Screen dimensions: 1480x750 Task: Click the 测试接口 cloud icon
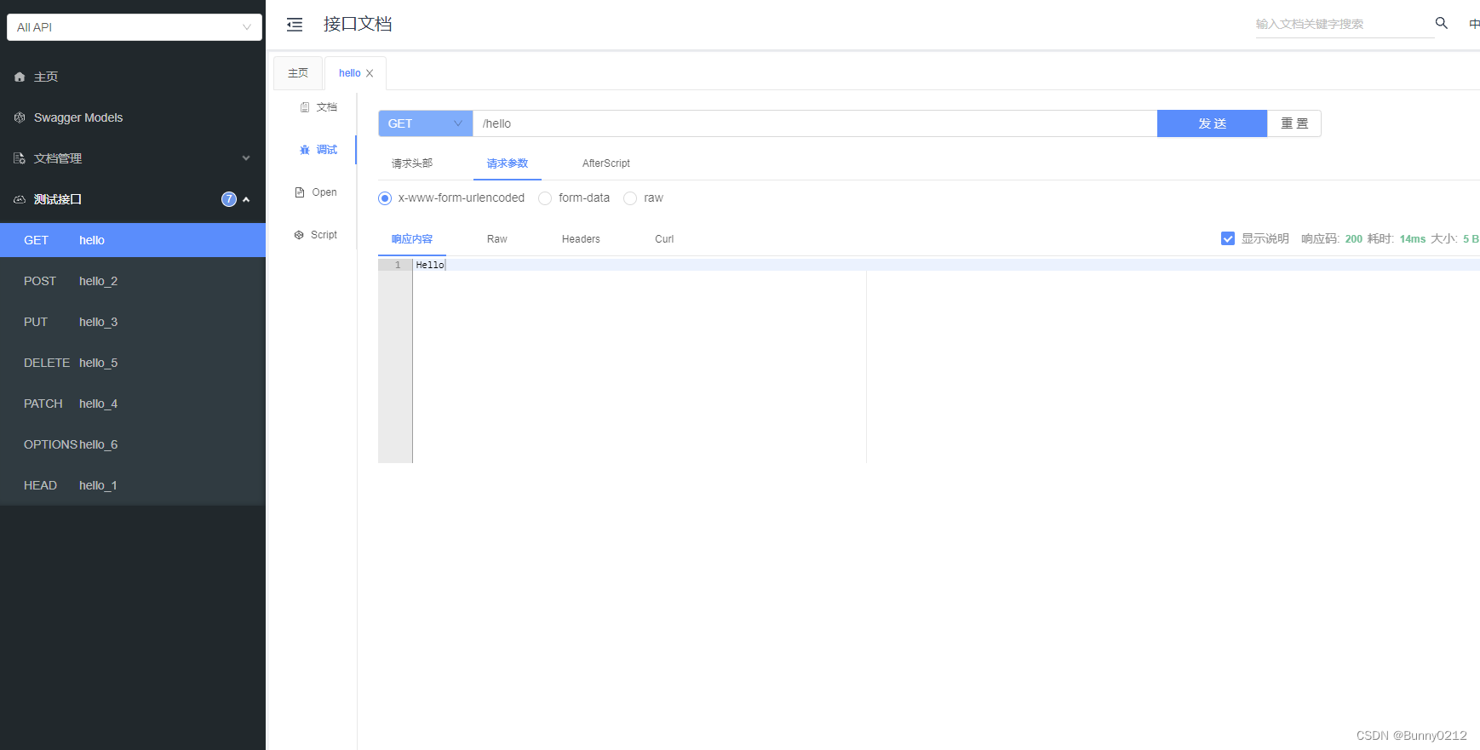click(20, 199)
